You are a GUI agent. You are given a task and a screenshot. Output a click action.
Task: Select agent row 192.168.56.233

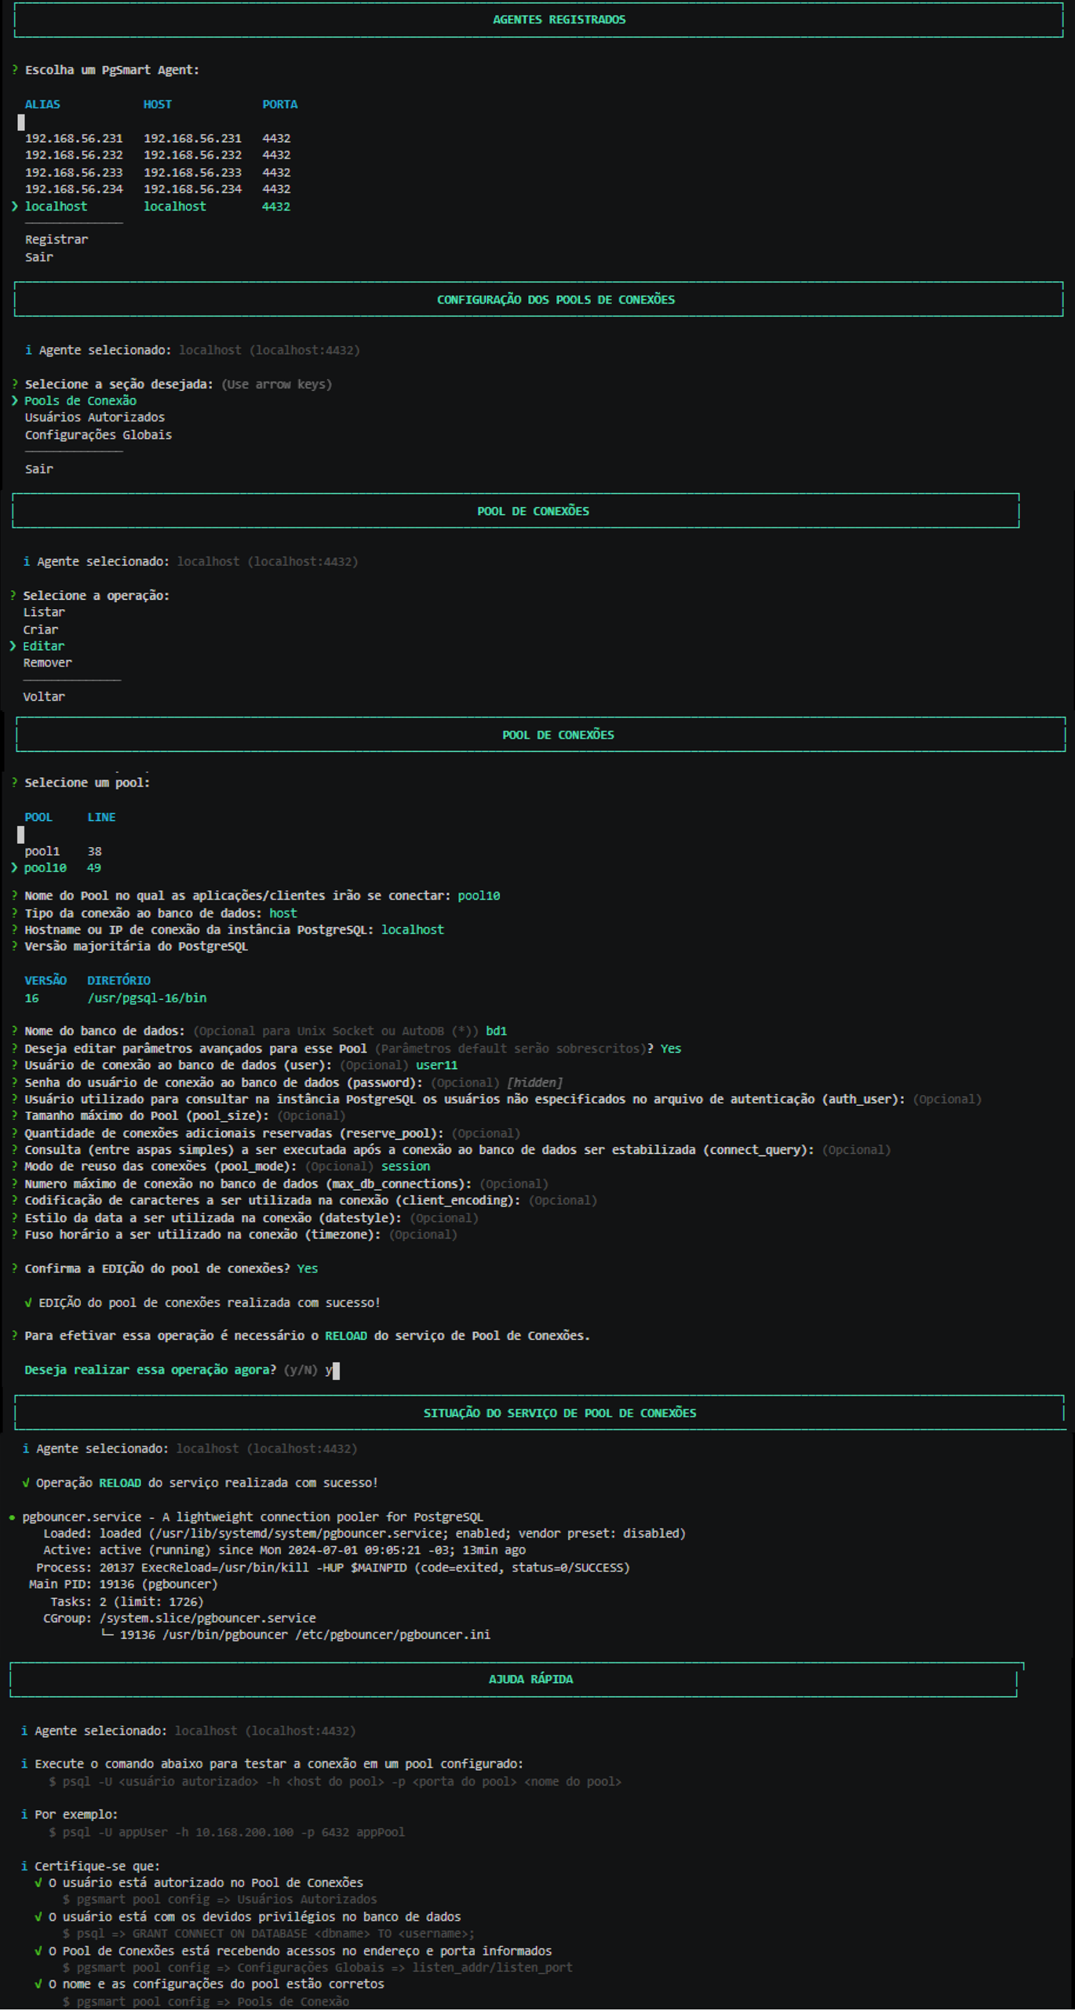pos(157,173)
